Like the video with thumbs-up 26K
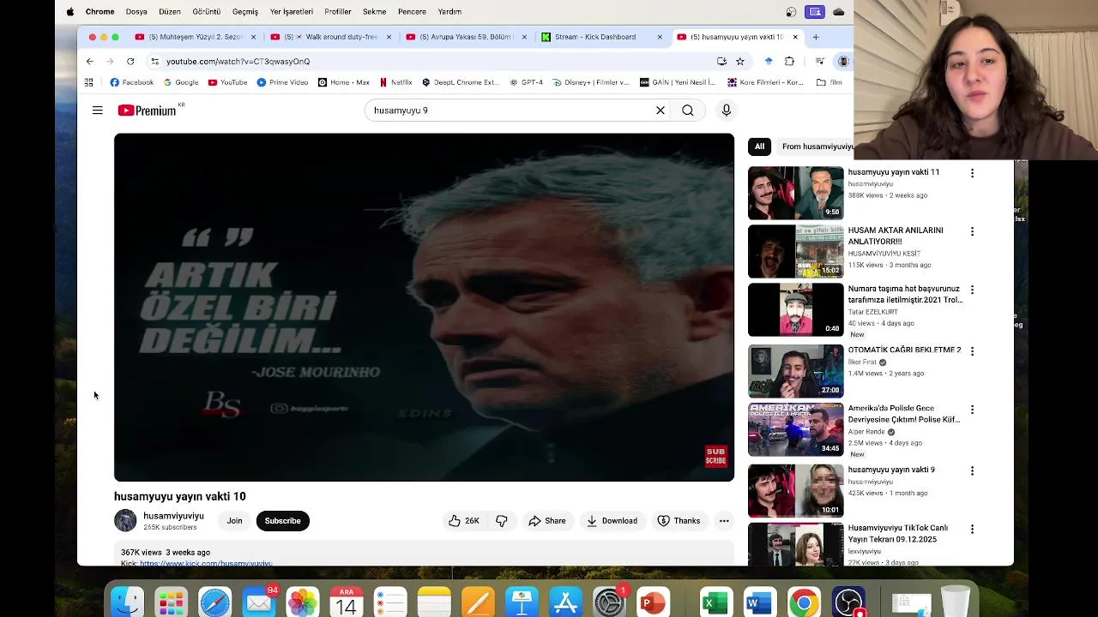Viewport: 1098px width, 617px height. point(463,521)
